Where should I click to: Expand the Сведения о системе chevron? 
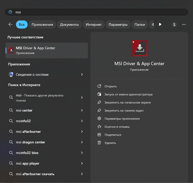pos(82,74)
